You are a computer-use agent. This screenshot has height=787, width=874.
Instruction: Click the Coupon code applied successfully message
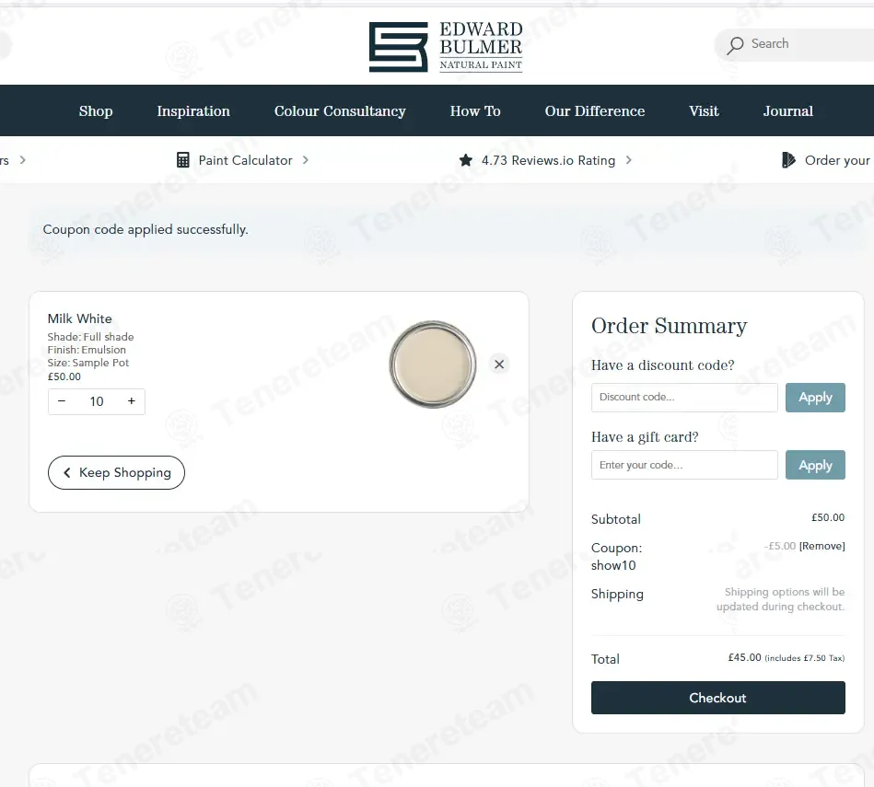tap(146, 229)
